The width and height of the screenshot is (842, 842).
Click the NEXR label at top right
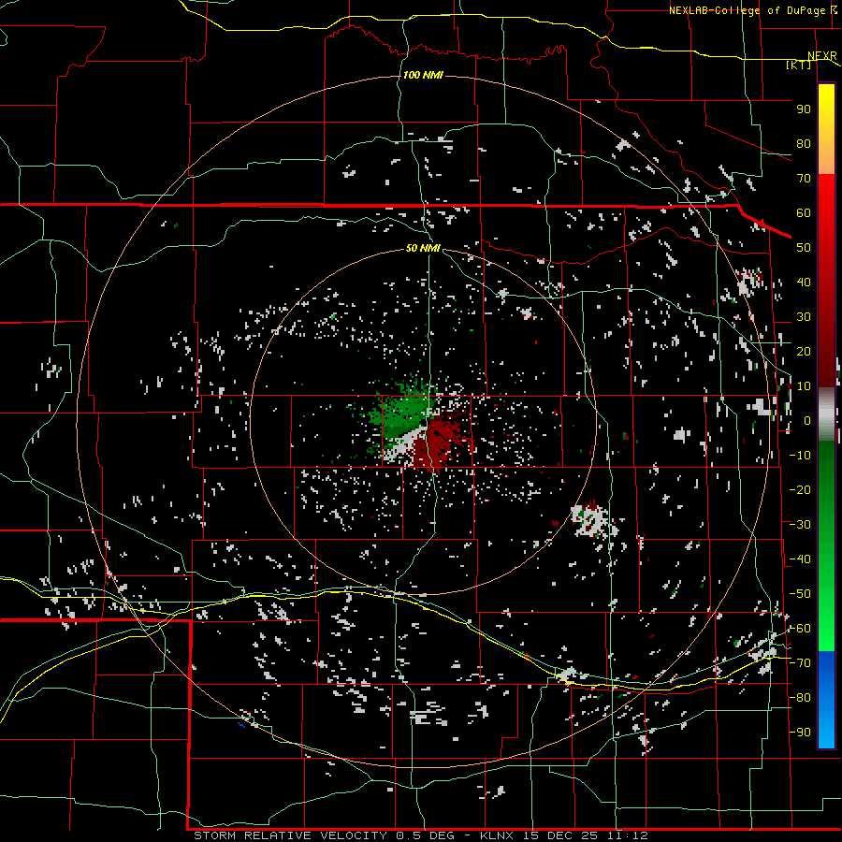point(822,56)
